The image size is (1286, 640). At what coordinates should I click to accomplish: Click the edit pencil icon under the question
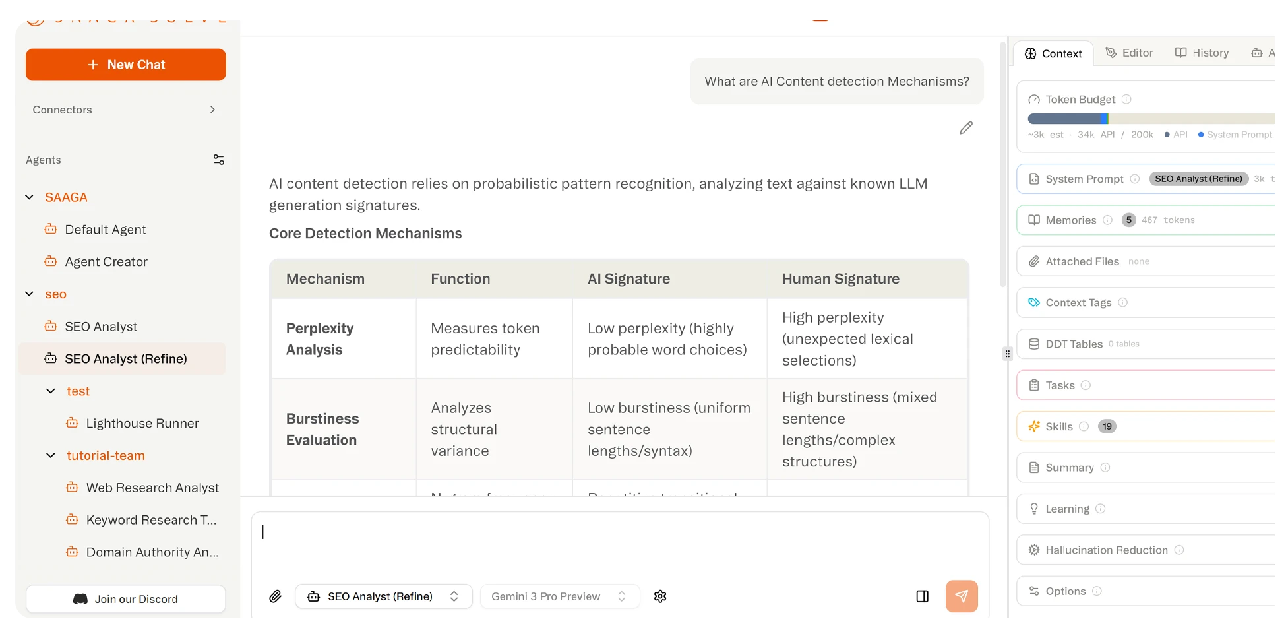tap(966, 128)
